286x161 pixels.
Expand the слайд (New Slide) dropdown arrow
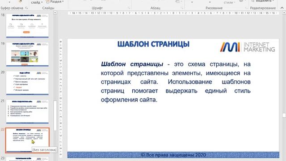coord(42,2)
